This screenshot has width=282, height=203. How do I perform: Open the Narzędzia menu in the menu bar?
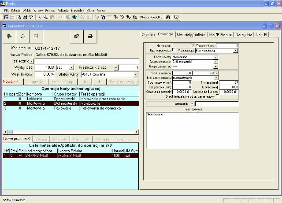[78, 11]
